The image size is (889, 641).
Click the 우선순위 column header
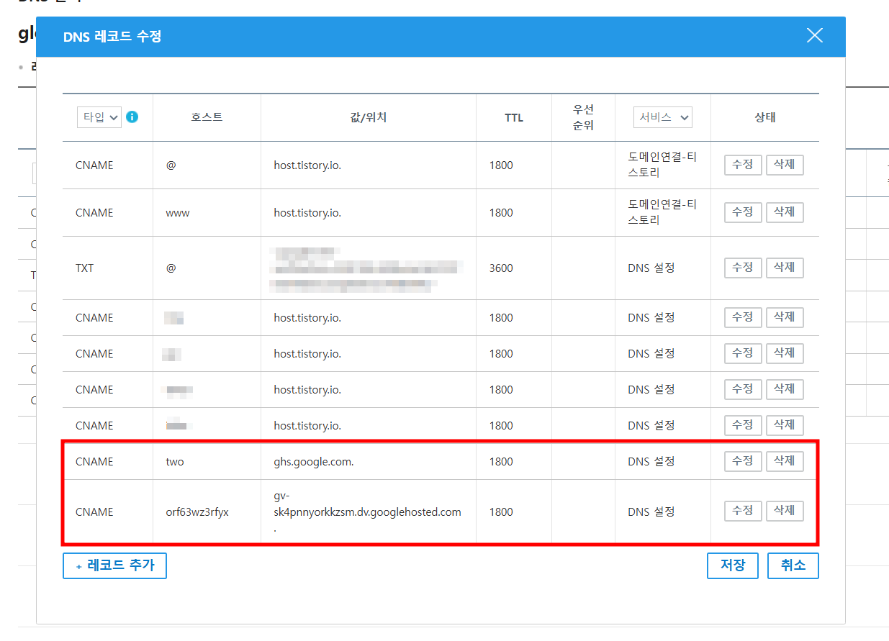click(x=583, y=117)
